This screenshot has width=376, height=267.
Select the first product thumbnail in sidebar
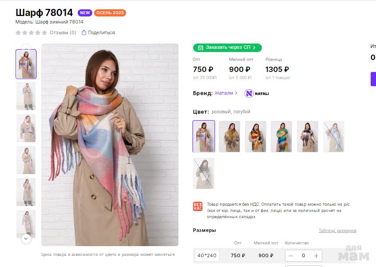[26, 64]
